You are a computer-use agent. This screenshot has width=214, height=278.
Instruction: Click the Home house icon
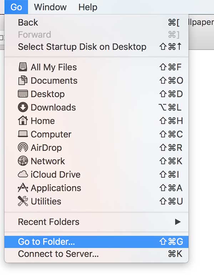point(22,121)
